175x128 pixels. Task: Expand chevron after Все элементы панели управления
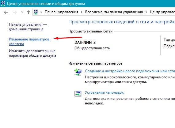coord(146,12)
